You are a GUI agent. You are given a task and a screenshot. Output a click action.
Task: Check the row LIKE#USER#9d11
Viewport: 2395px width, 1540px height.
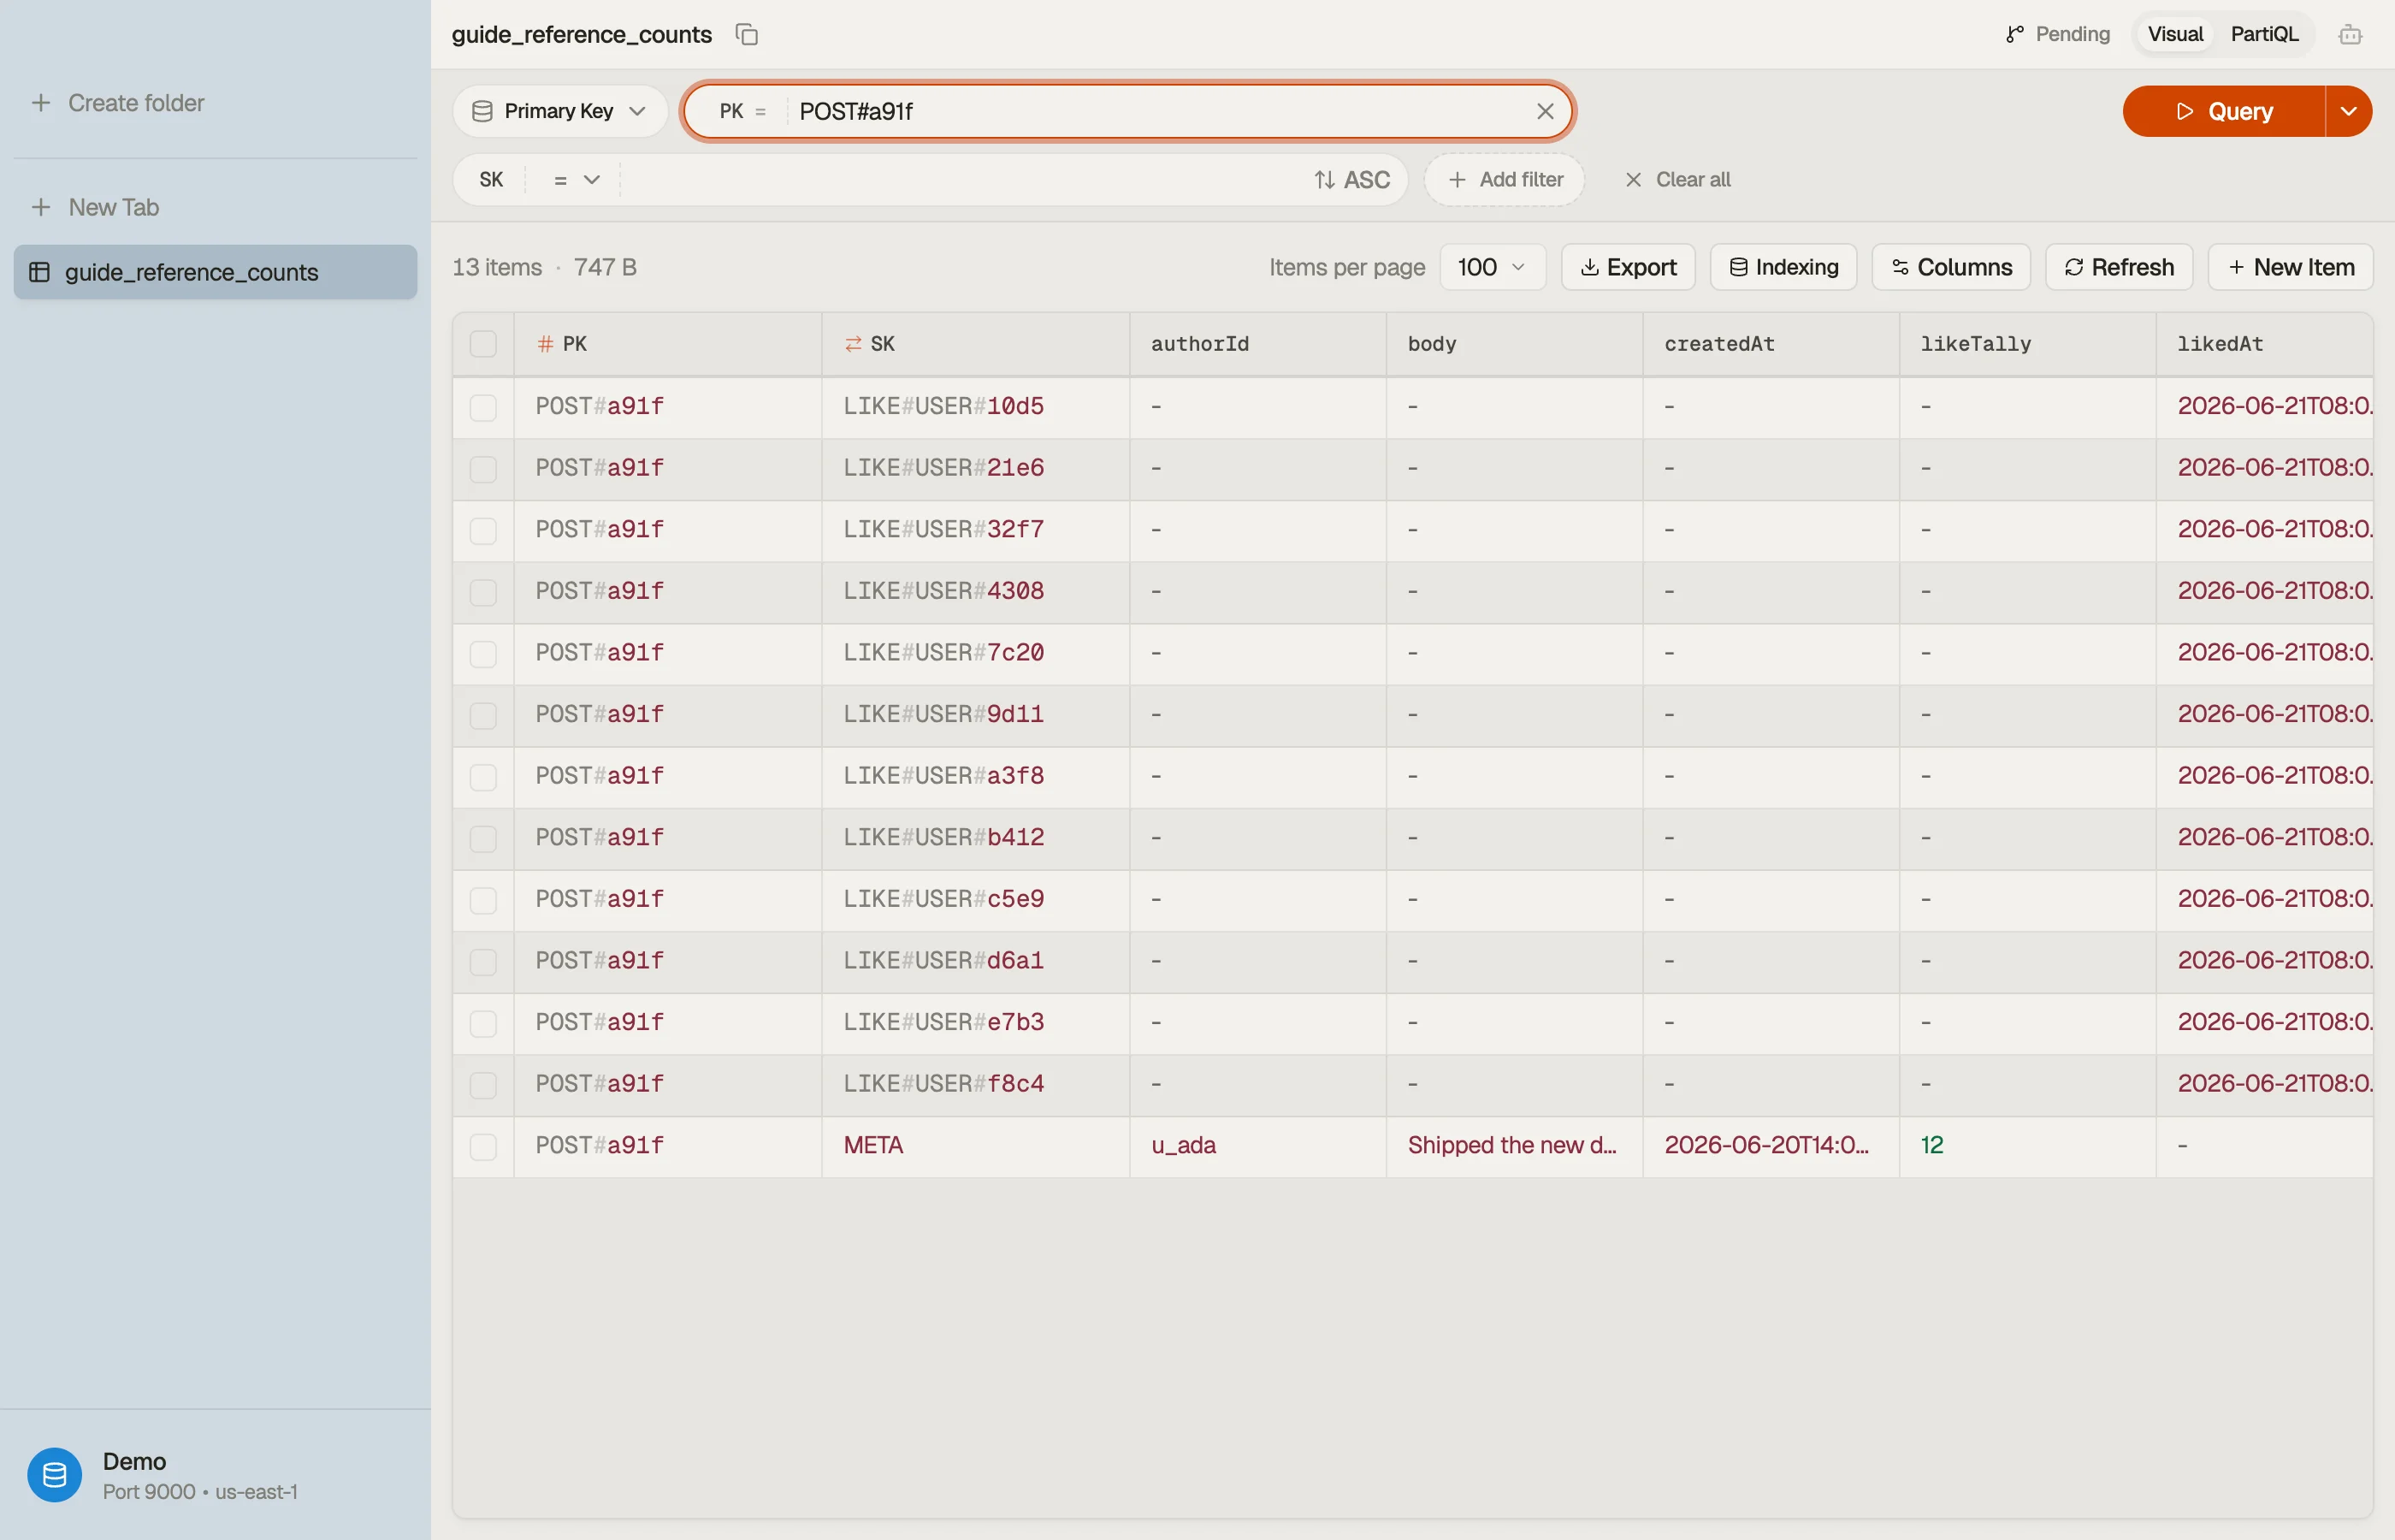(482, 715)
